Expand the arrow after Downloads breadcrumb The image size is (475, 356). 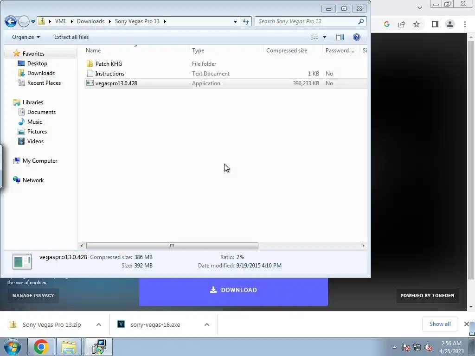[x=109, y=21]
